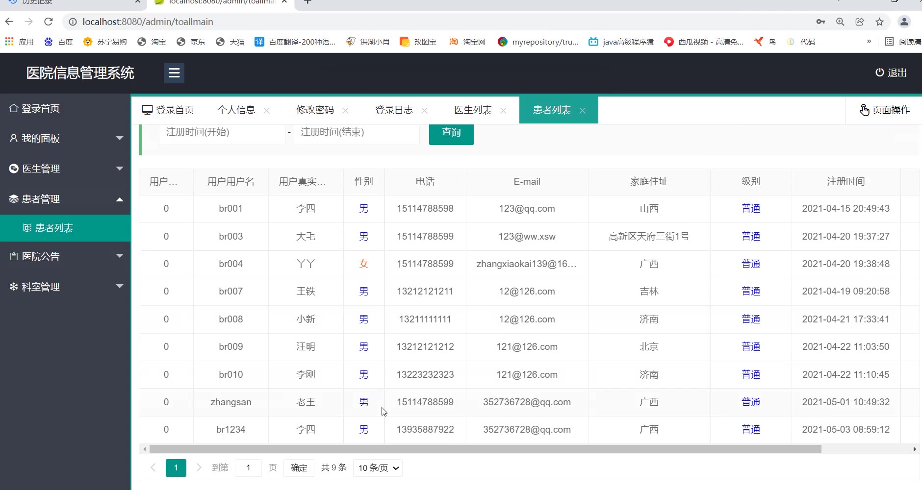The image size is (922, 490).
Task: Open 页面操作 page actions menu
Action: click(885, 110)
